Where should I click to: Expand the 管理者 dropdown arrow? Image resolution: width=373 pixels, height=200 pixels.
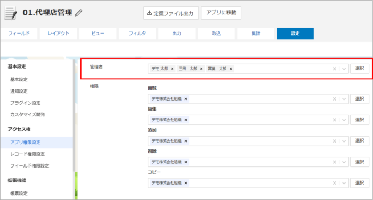[x=344, y=69]
